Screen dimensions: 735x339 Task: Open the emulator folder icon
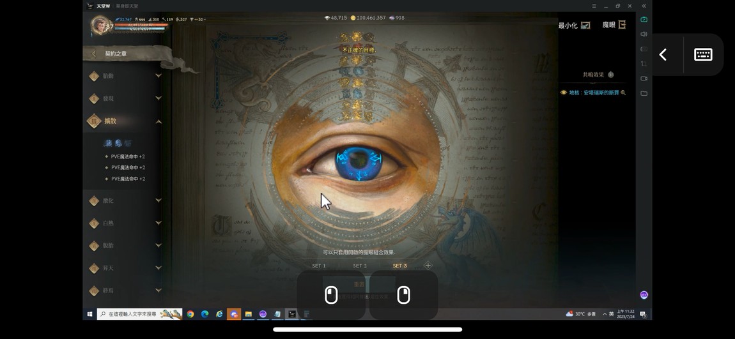point(644,94)
